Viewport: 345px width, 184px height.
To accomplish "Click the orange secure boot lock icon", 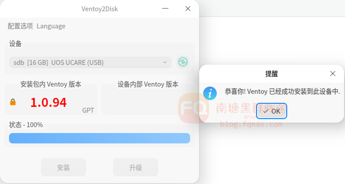I will tap(13, 102).
